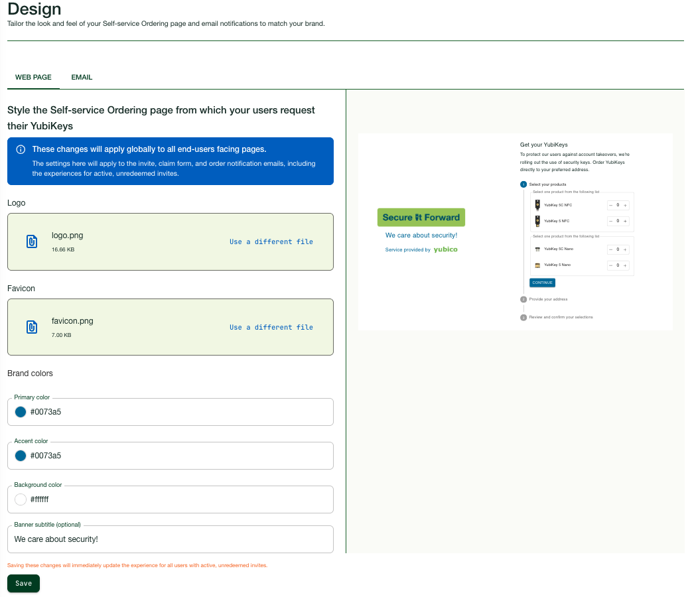This screenshot has height=597, width=690.
Task: Increase YubiKey 5C NFC quantity with plus
Action: click(625, 205)
